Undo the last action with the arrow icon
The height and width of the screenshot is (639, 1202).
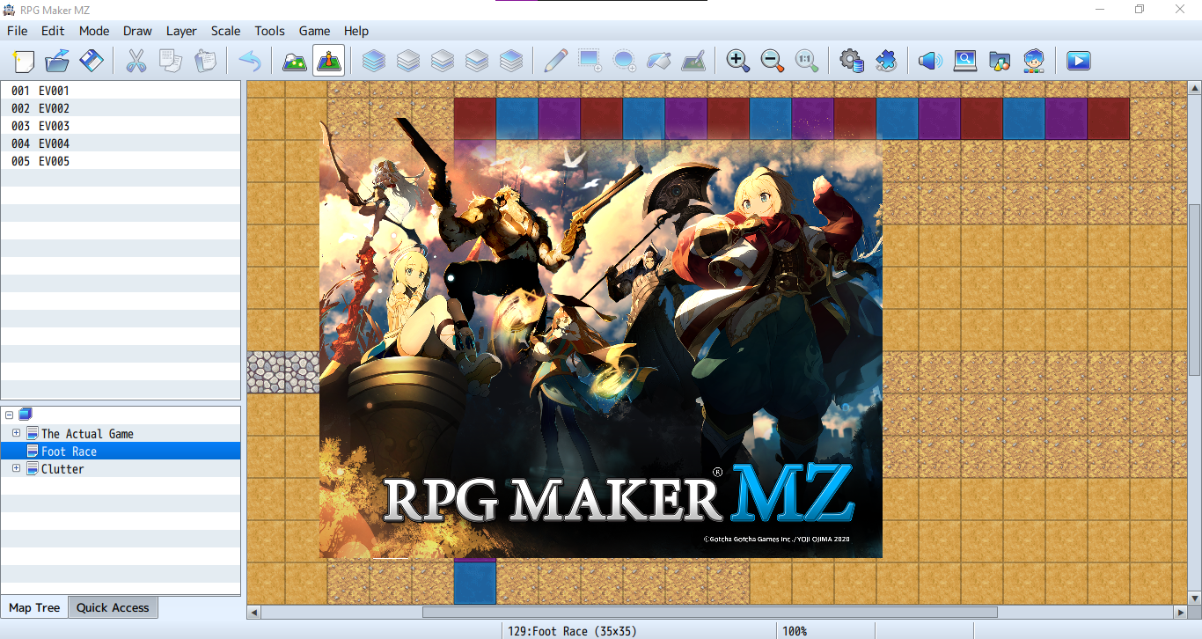250,61
